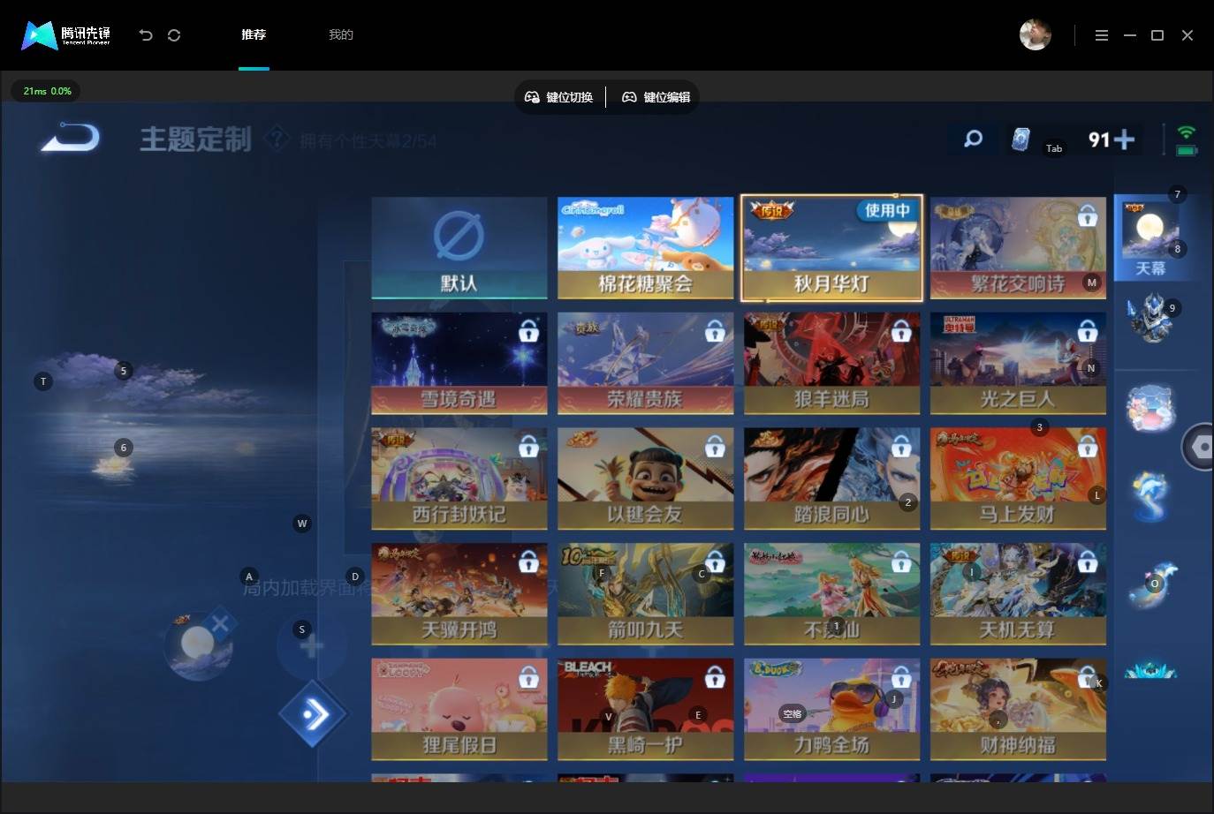Click the game's glowing return arrow
Image resolution: width=1214 pixels, height=814 pixels.
click(71, 139)
